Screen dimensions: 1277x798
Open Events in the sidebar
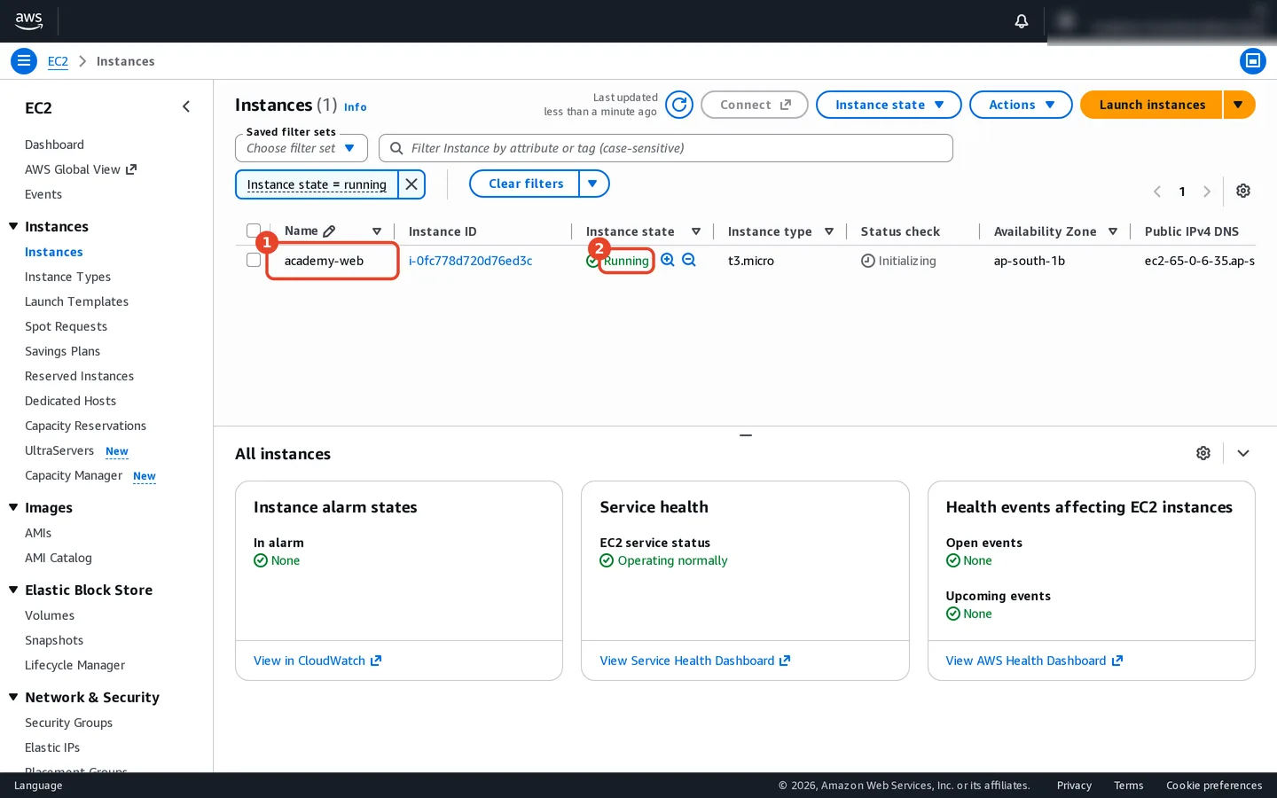click(x=43, y=194)
